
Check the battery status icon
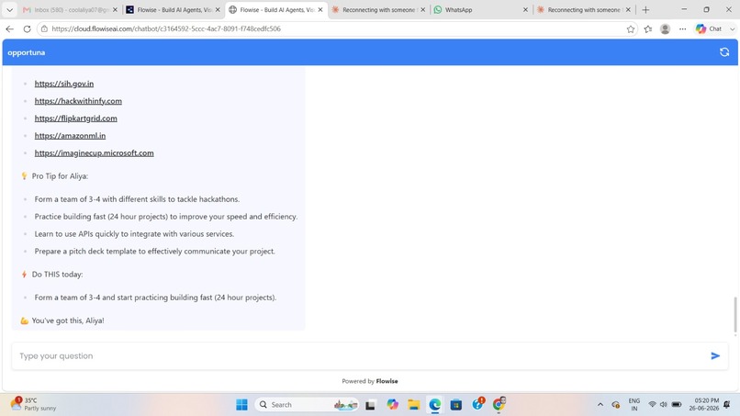(x=677, y=405)
